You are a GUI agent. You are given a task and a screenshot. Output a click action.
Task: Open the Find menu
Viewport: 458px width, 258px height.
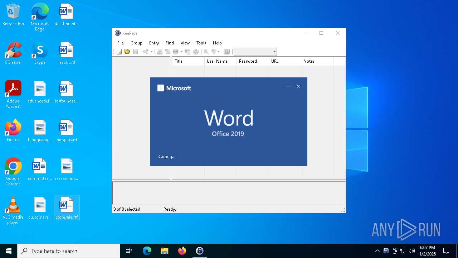[170, 43]
